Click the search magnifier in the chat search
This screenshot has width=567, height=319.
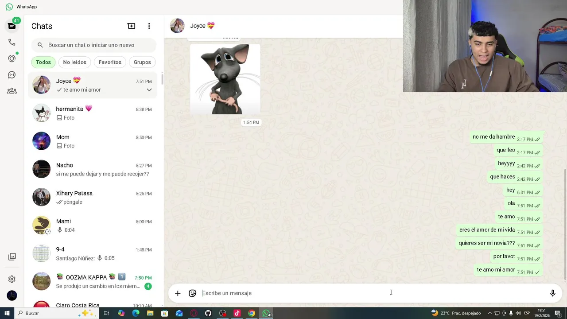(x=40, y=45)
